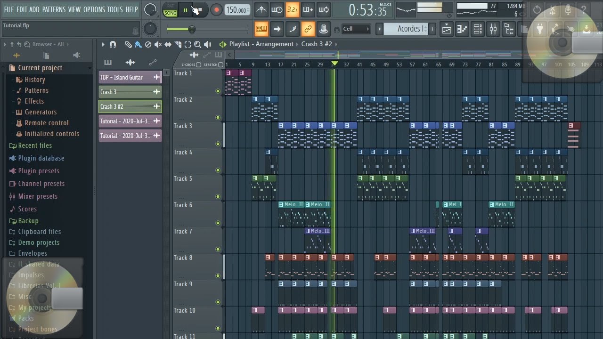
Task: Mute Track 5 with its green dot
Action: point(218,196)
